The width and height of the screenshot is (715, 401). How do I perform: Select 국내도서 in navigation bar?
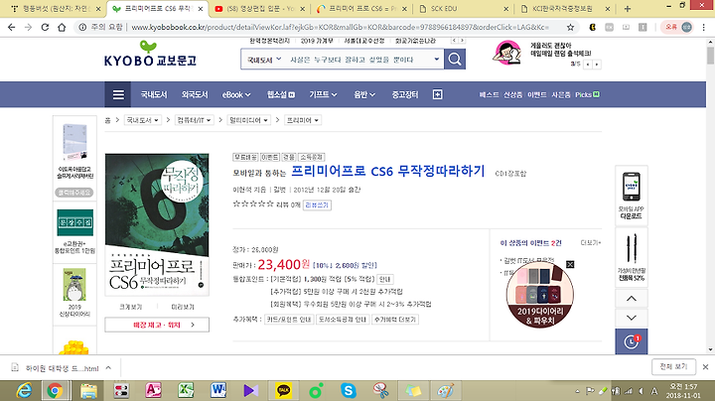click(154, 94)
